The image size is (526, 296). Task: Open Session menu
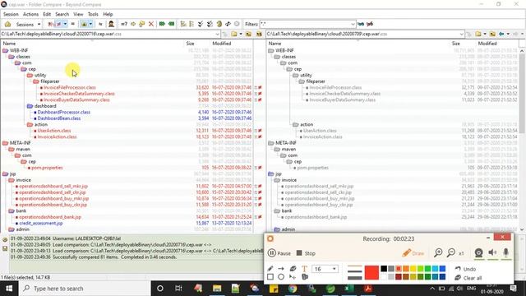tap(11, 14)
